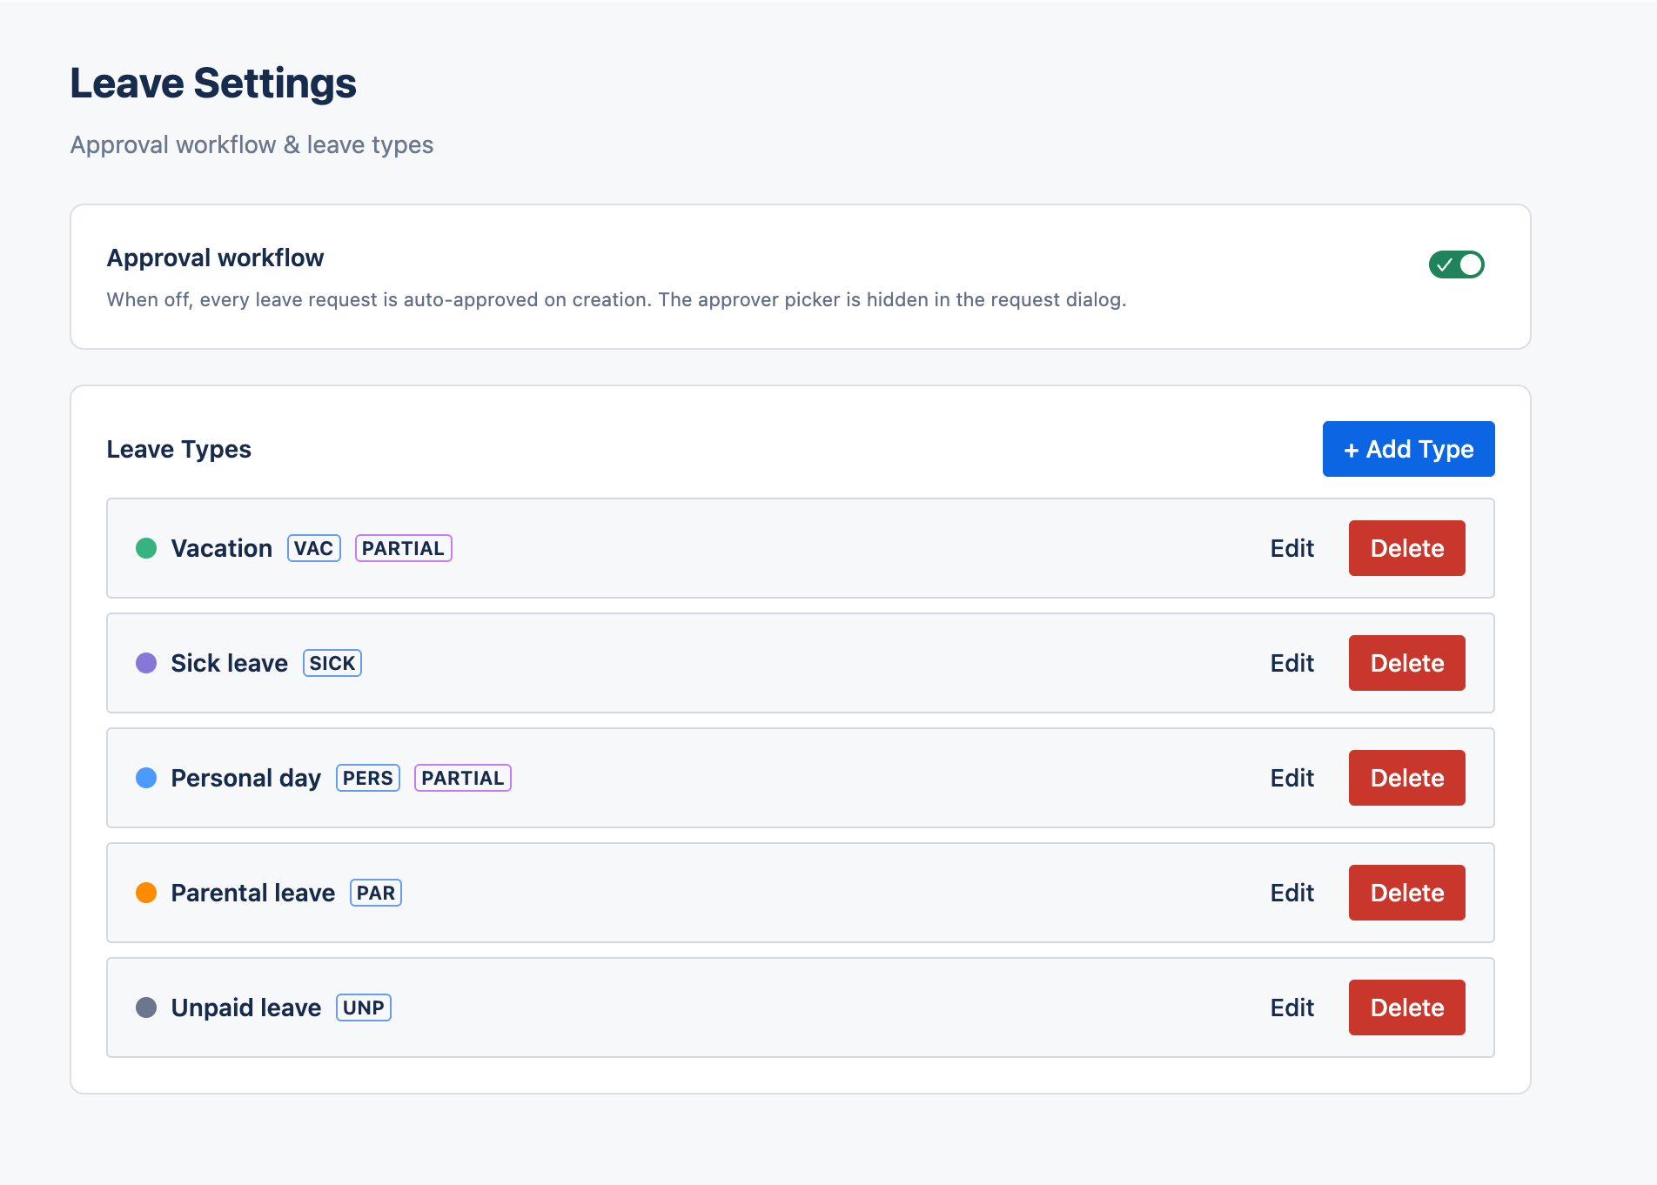The width and height of the screenshot is (1657, 1185).
Task: Edit the Personal day type
Action: pos(1291,778)
